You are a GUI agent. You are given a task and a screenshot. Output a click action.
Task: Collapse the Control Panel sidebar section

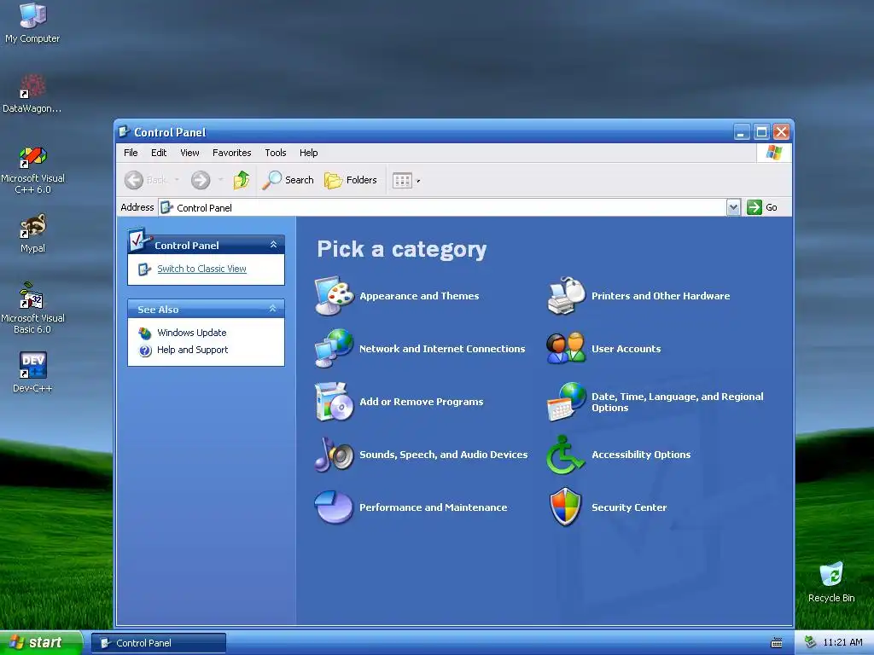(273, 245)
